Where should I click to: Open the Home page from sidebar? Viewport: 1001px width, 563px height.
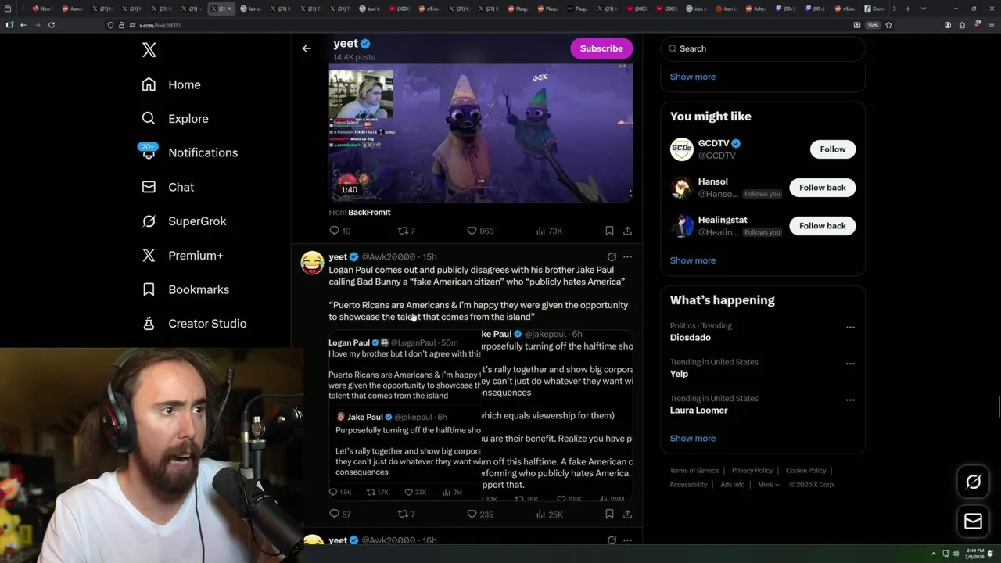click(171, 84)
